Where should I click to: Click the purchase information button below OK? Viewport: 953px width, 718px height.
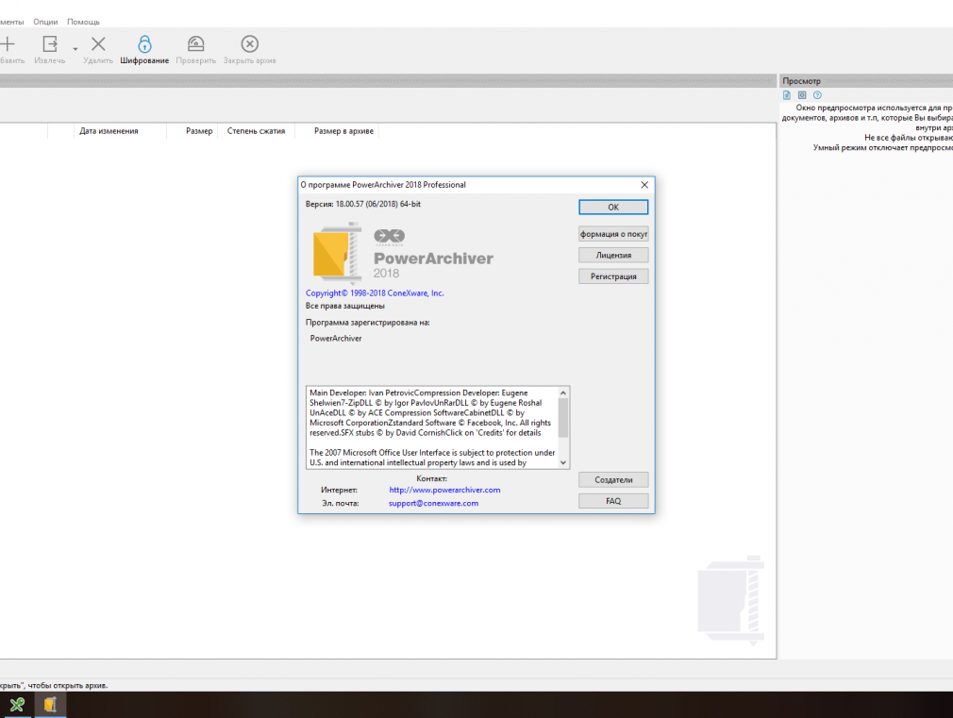point(613,234)
